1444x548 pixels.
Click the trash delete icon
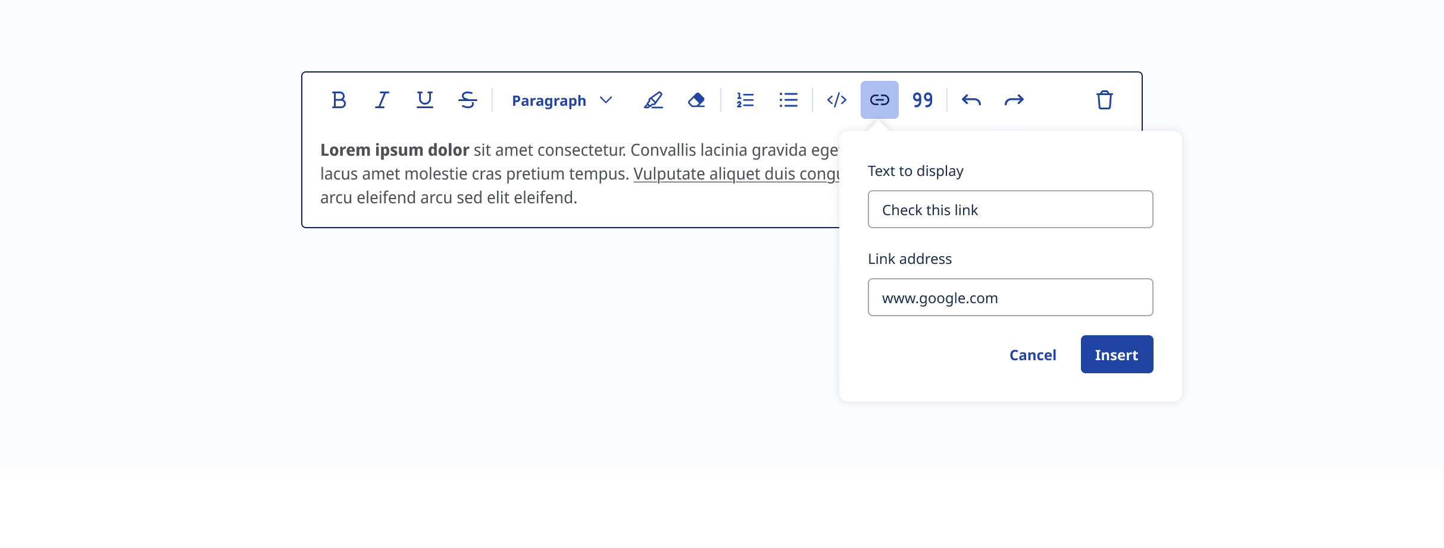[x=1104, y=100]
